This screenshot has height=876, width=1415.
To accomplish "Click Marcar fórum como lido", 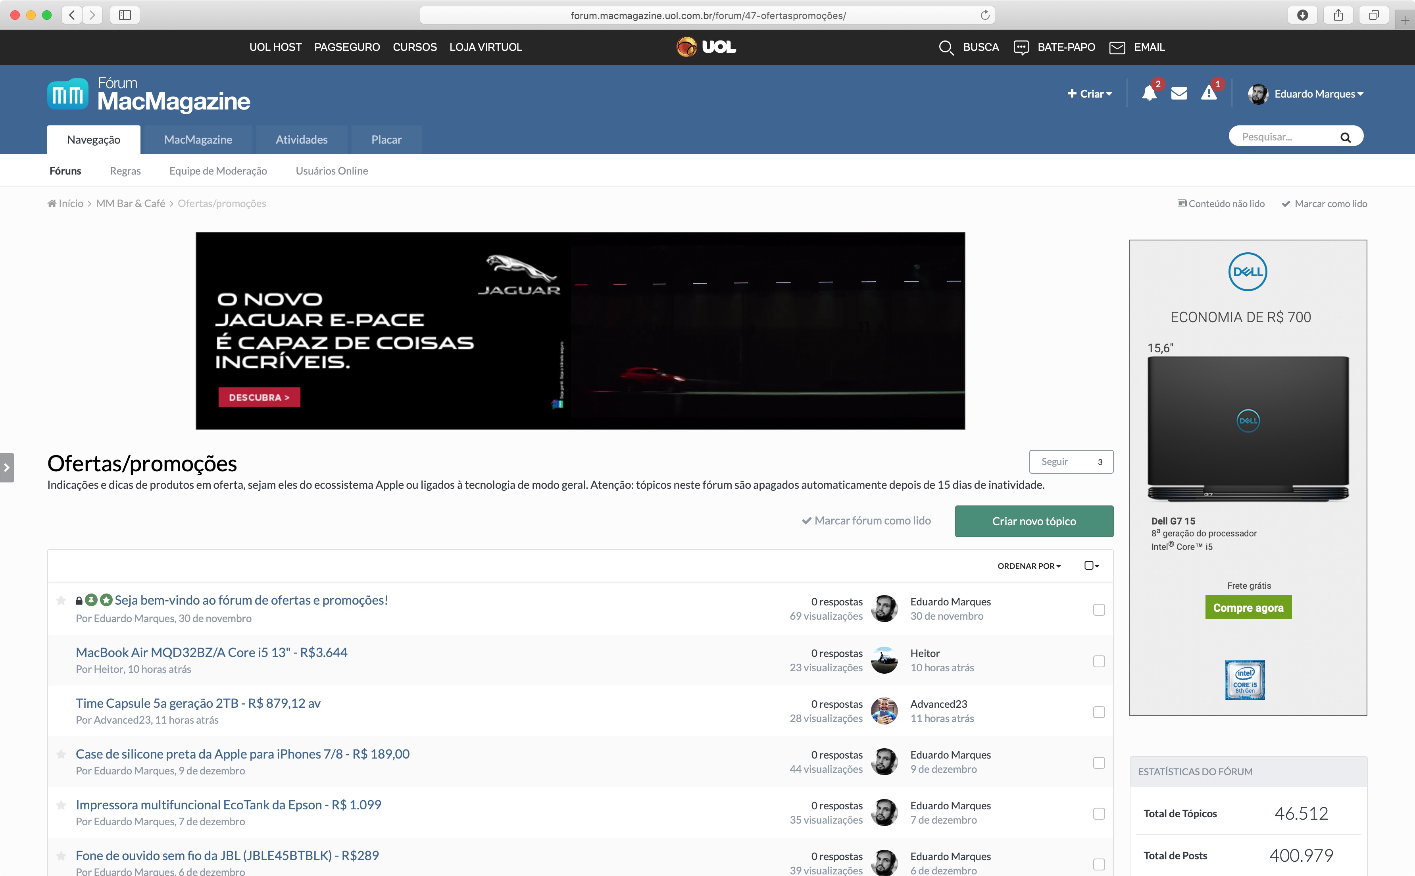I will pos(866,521).
